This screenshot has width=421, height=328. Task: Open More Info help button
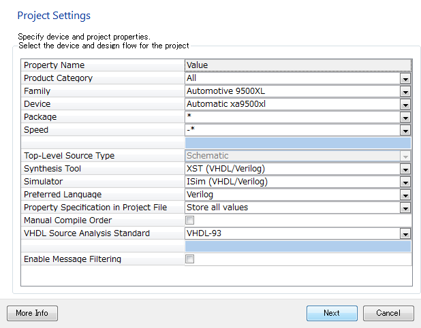coord(32,313)
